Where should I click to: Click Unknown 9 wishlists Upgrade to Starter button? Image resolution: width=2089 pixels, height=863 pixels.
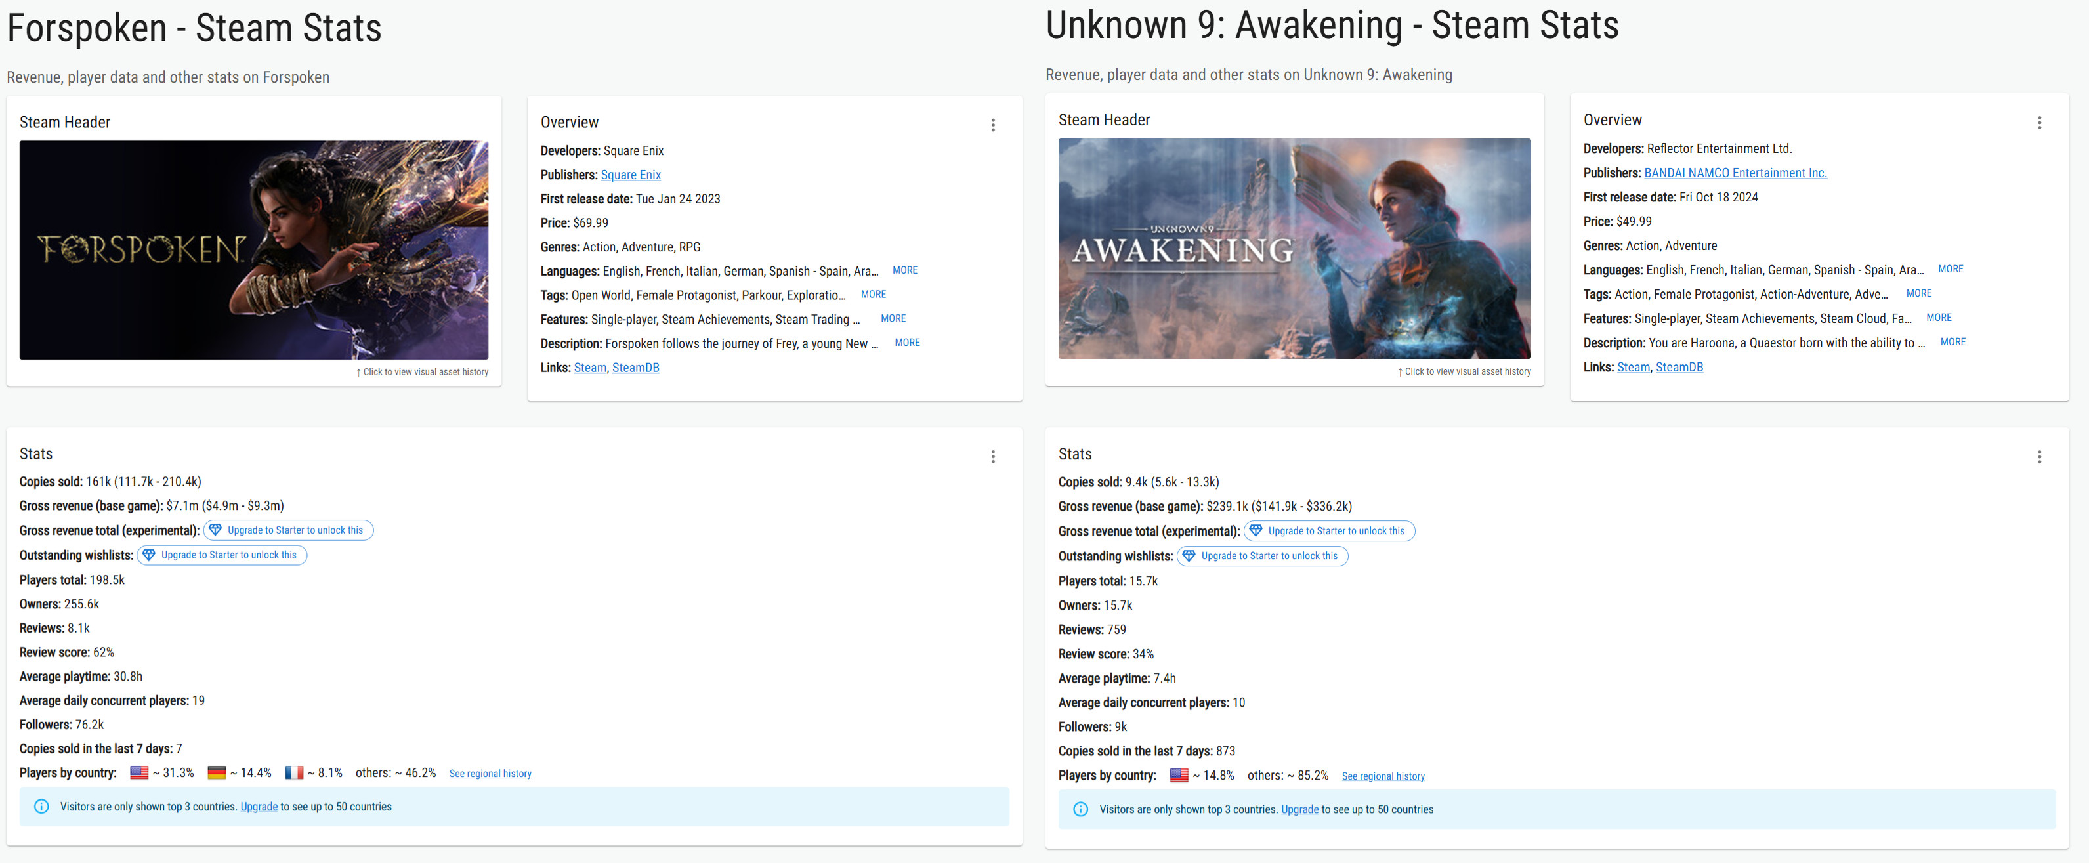pyautogui.click(x=1262, y=557)
